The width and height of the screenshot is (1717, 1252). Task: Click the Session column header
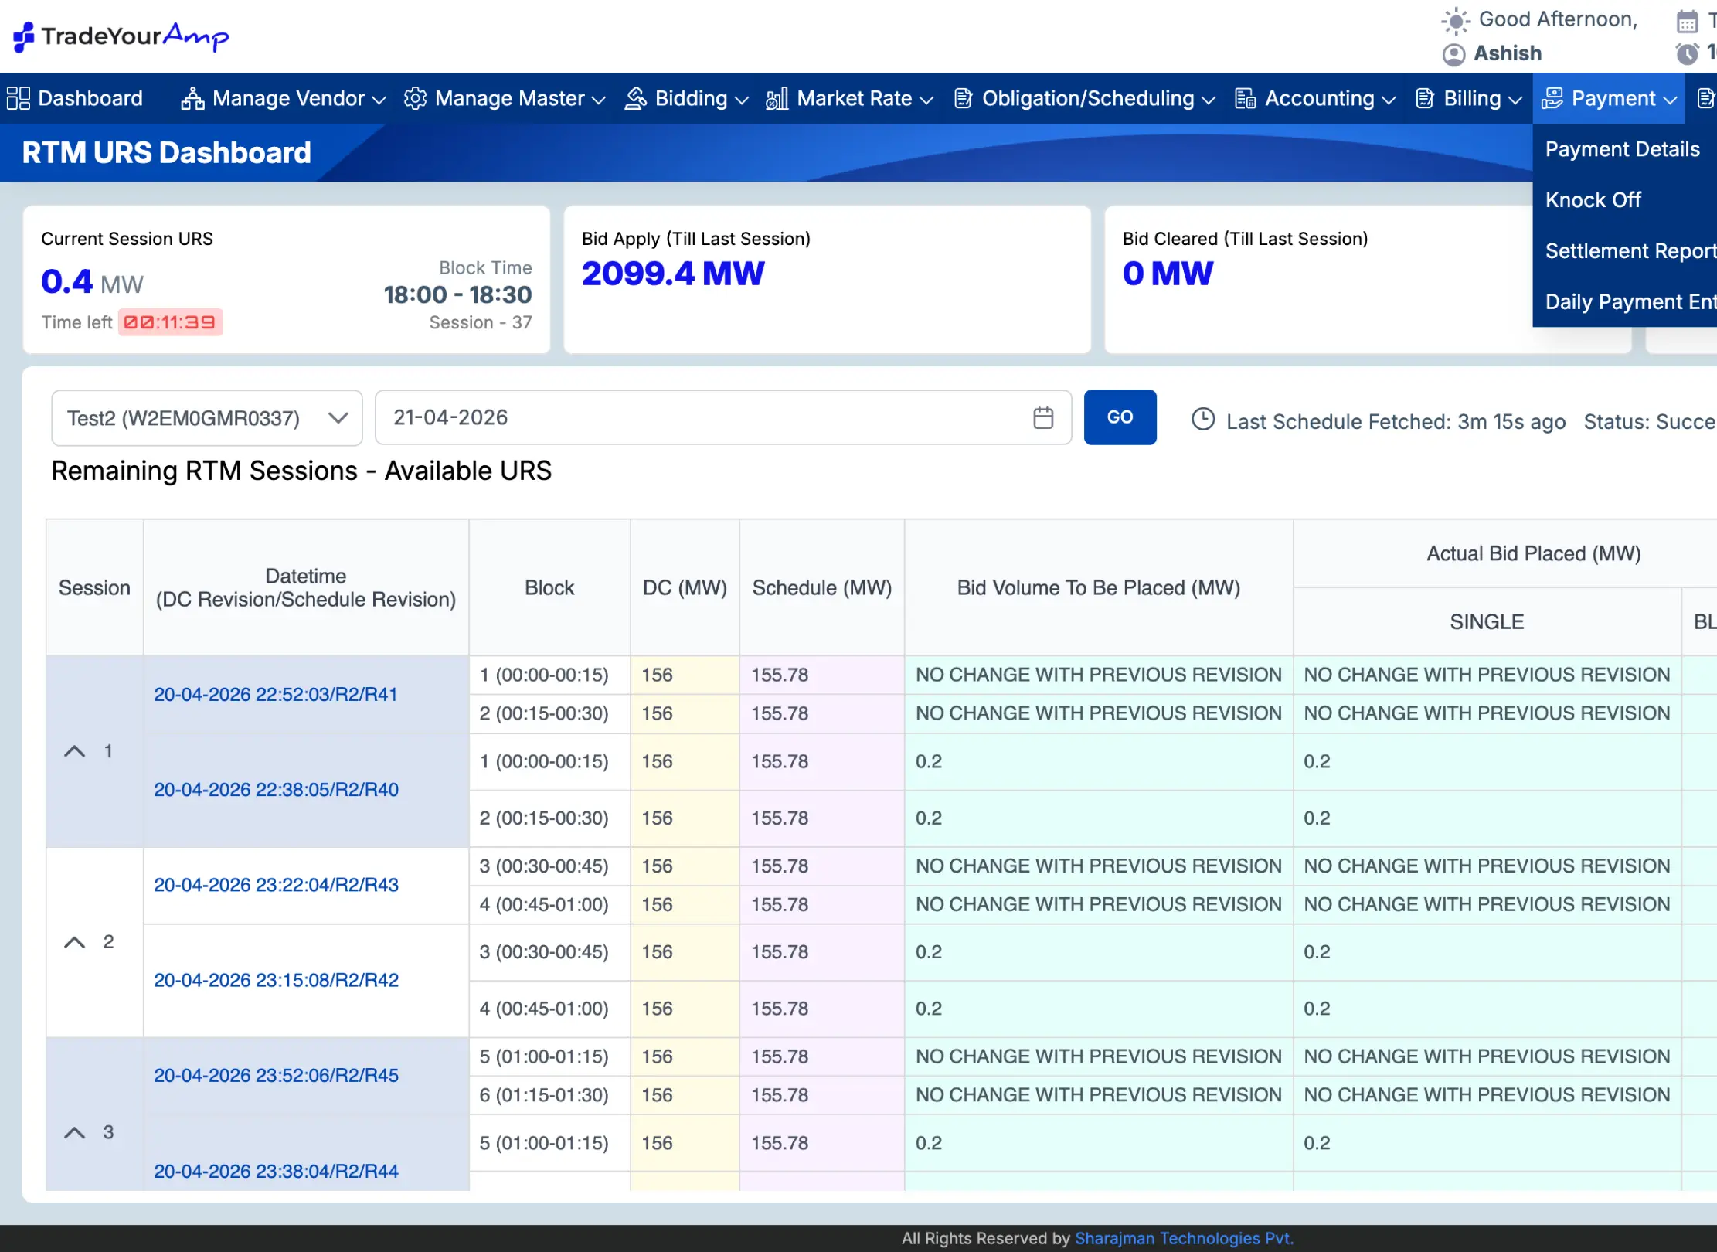[94, 587]
